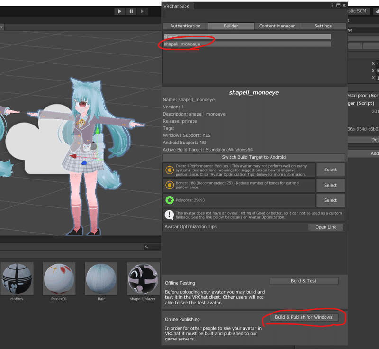This screenshot has width=379, height=349.
Task: Click Open Link for Avatar Optimization Tips
Action: (x=325, y=227)
